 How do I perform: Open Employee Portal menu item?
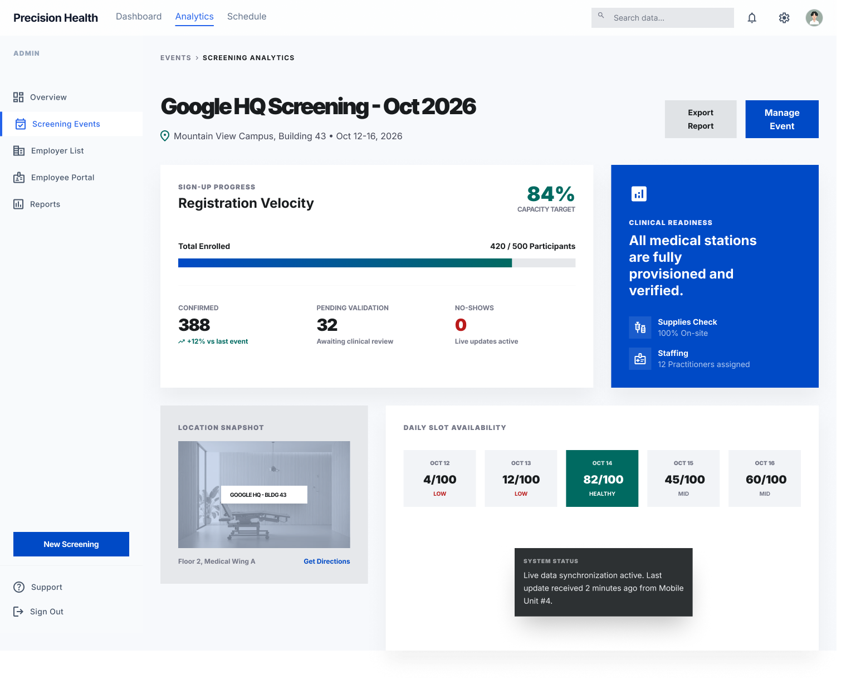click(71, 178)
